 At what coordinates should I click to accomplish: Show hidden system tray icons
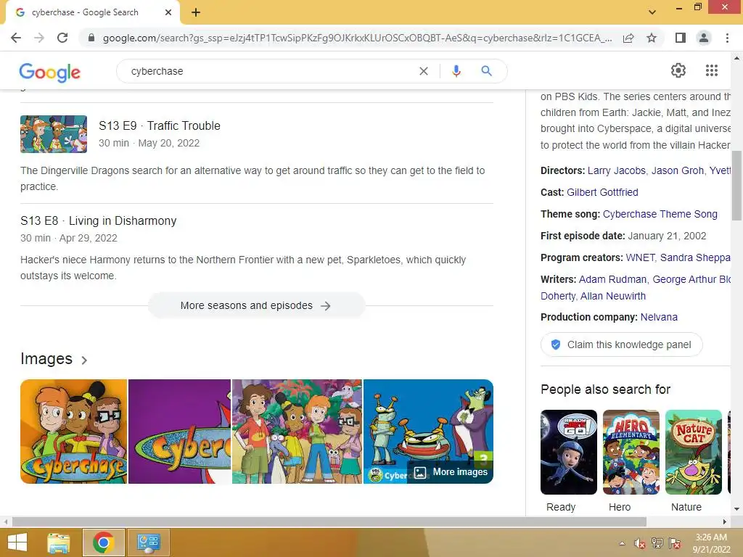click(622, 543)
